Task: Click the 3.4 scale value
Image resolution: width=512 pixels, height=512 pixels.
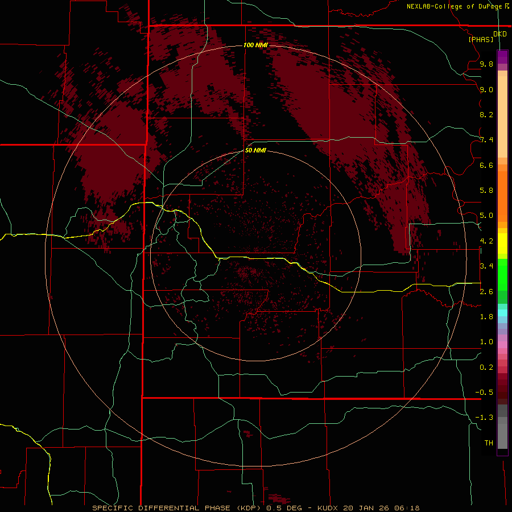Action: pyautogui.click(x=486, y=266)
